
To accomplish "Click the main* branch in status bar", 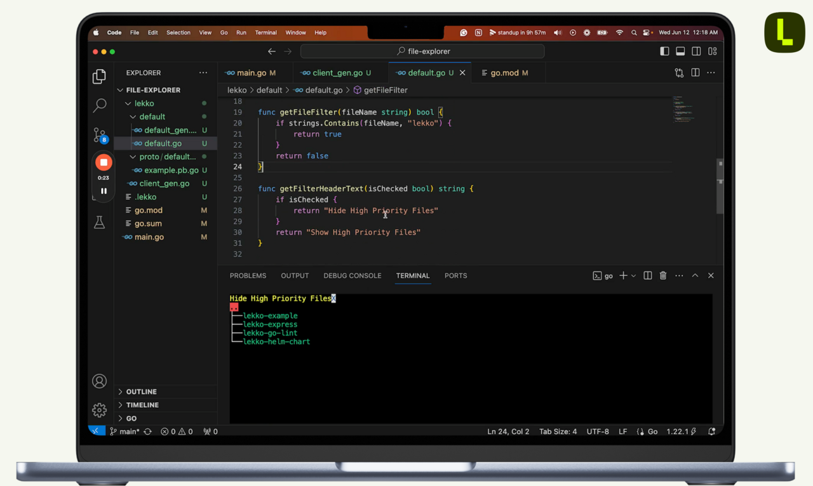I will (124, 431).
